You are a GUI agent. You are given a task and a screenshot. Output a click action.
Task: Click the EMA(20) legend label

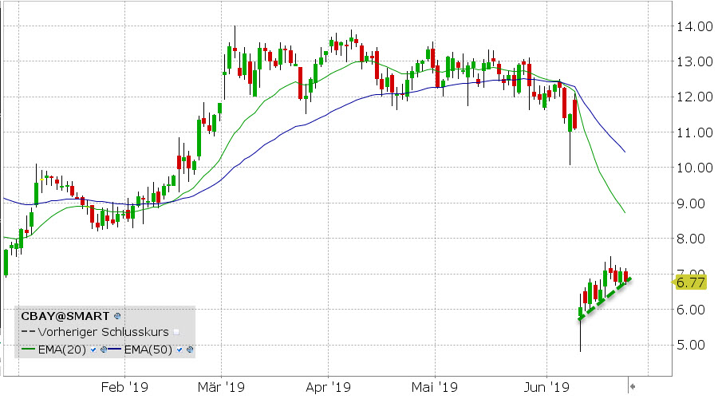(61, 350)
